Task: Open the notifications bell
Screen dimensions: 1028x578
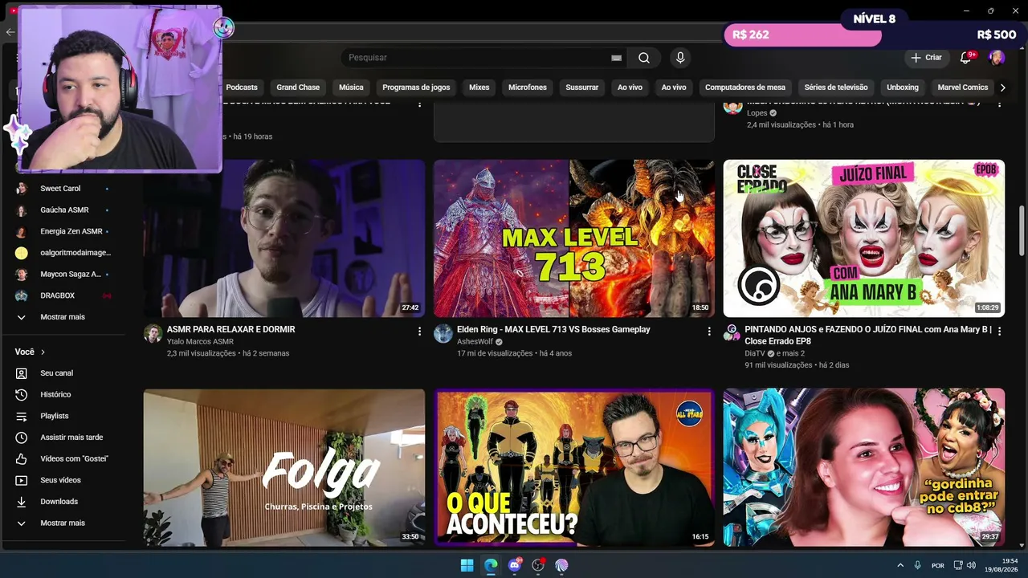Action: click(x=966, y=58)
